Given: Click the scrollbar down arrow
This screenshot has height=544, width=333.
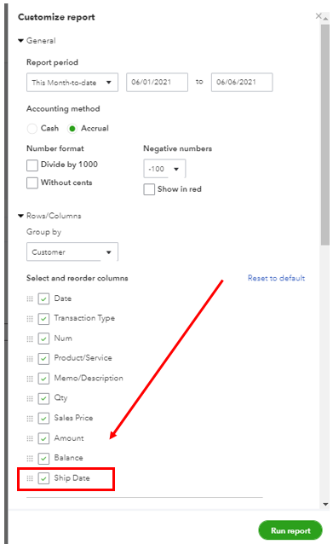Looking at the screenshot, I should coord(325,505).
